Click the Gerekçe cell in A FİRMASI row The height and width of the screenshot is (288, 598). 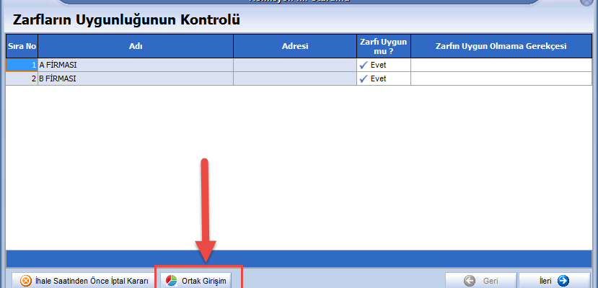(x=501, y=65)
